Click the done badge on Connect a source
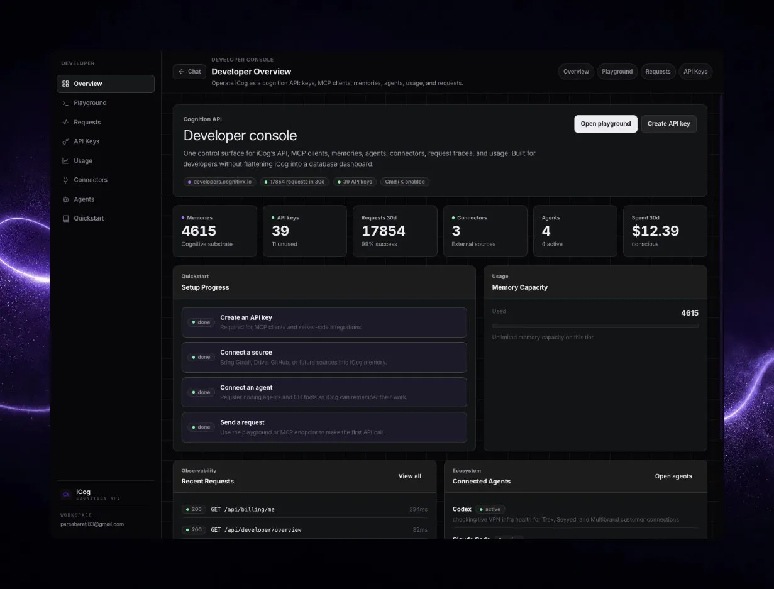This screenshot has width=774, height=589. click(201, 357)
